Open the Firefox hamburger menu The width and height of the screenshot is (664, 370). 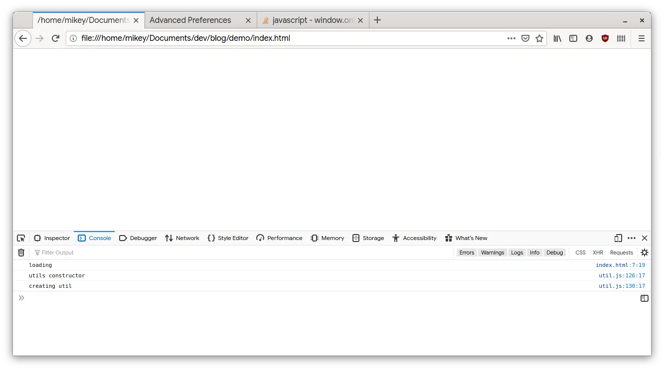642,38
